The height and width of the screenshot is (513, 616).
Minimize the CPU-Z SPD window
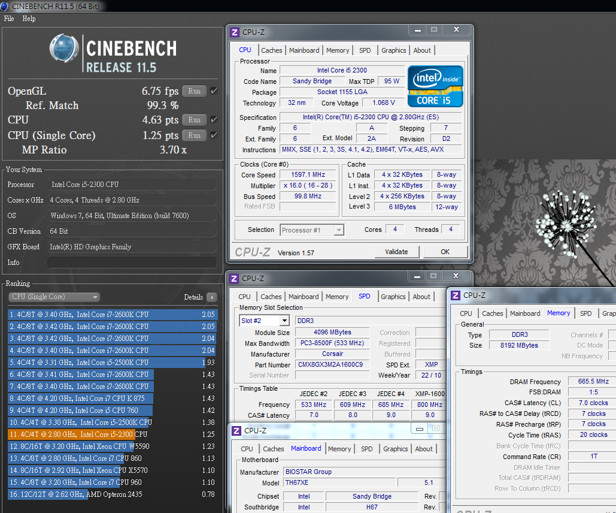(417, 276)
